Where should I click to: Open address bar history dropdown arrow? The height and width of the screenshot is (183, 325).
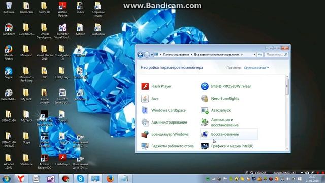tap(254, 55)
